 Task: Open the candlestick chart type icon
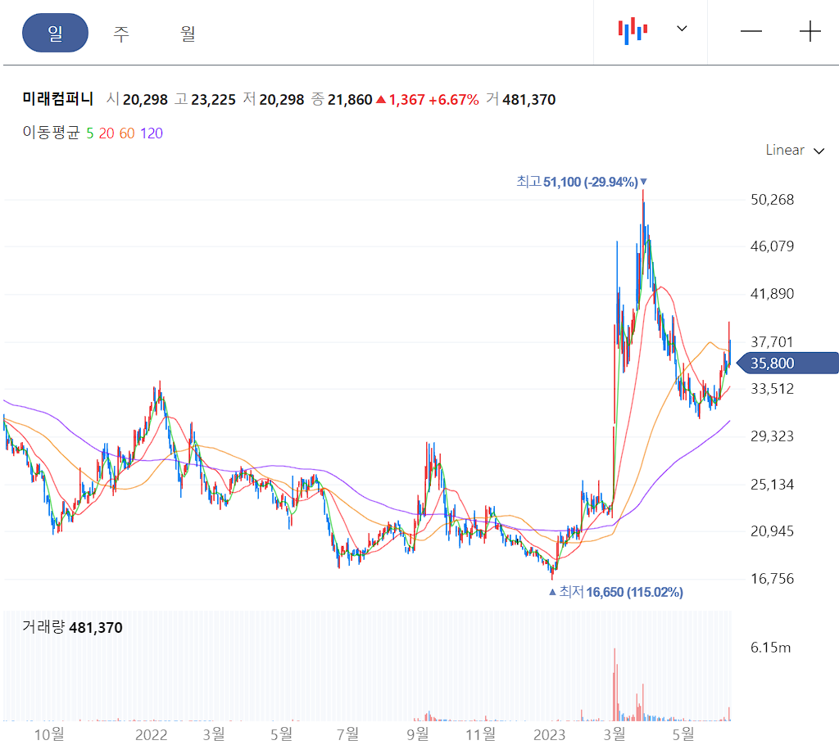click(x=632, y=29)
